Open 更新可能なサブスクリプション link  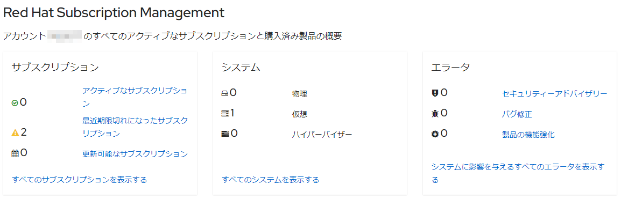tap(135, 154)
